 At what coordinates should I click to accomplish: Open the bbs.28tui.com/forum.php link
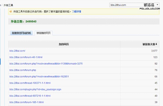(x=23, y=70)
